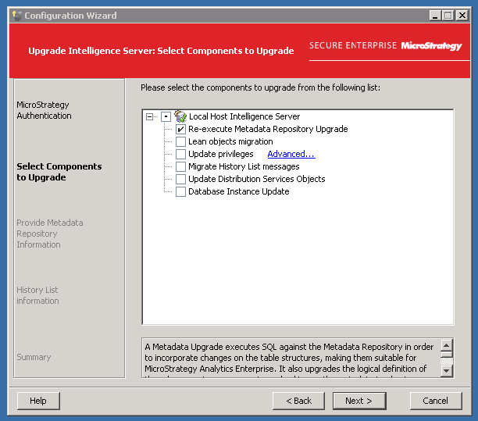478x421 pixels.
Task: Minimize the Configuration Wizard window
Action: (x=435, y=16)
